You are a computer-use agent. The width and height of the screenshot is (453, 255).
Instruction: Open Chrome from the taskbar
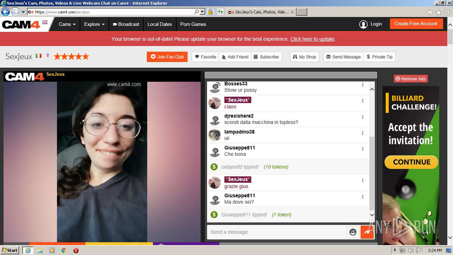tap(64, 250)
